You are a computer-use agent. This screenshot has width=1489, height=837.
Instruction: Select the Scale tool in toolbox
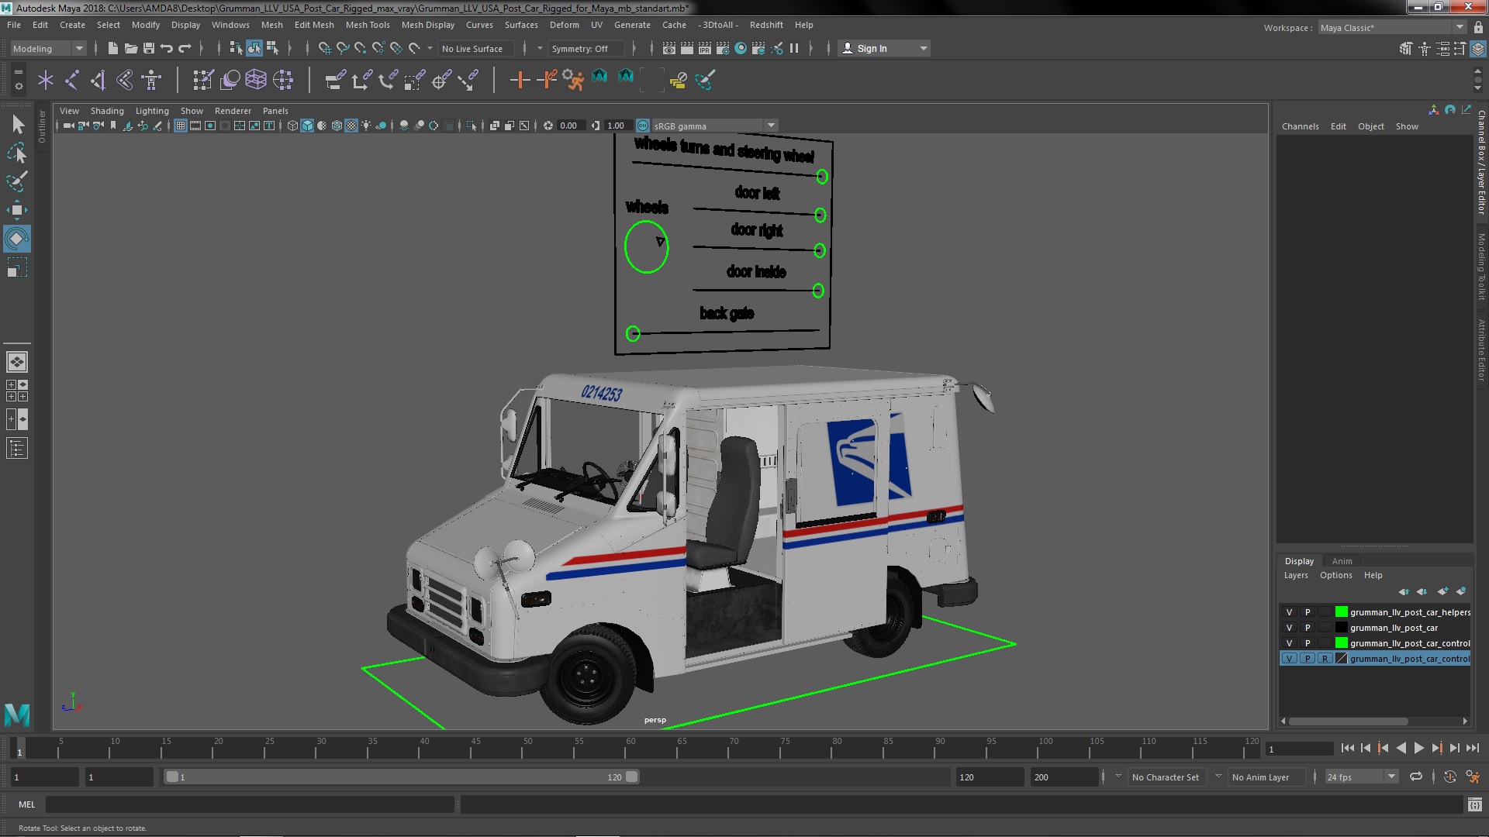(x=16, y=267)
